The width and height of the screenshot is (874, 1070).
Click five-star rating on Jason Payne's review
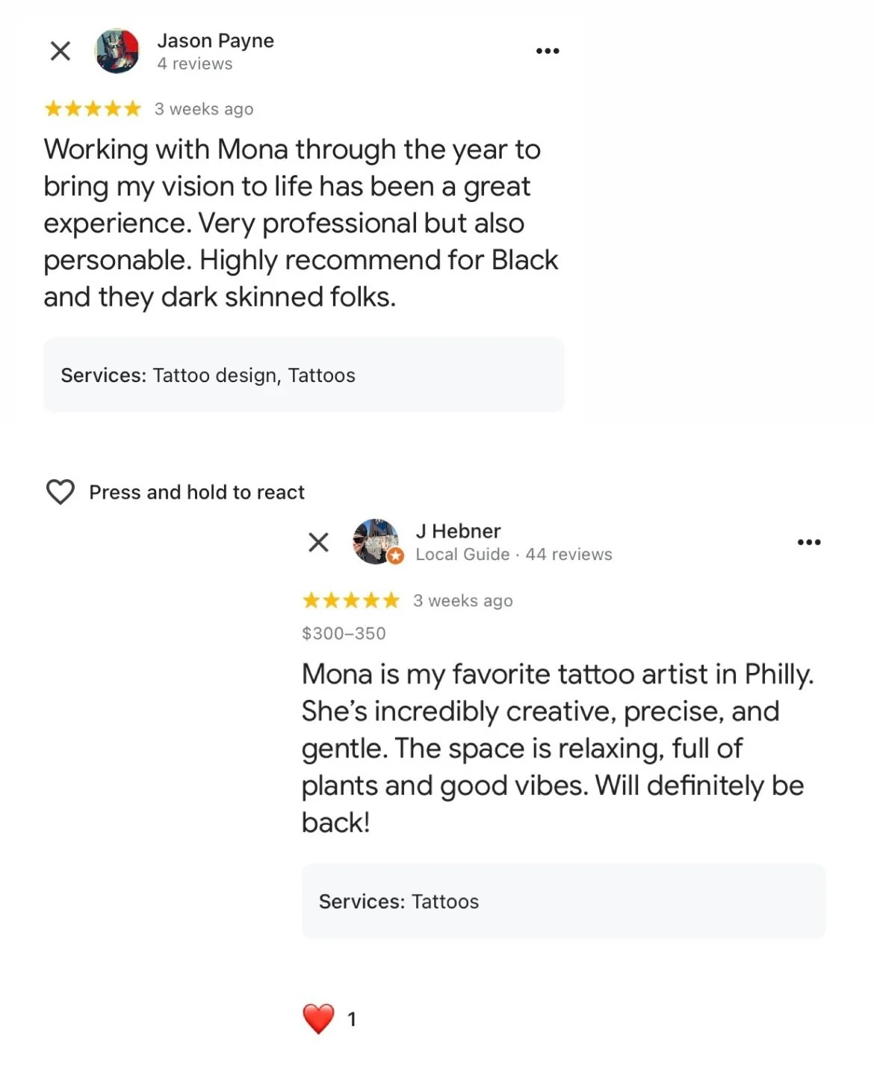pos(93,109)
